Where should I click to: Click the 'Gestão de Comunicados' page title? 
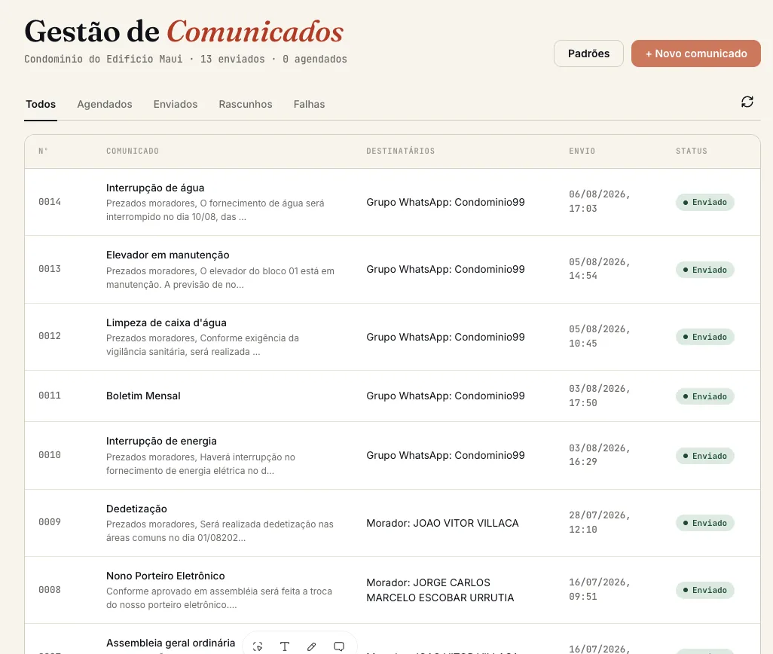point(184,32)
